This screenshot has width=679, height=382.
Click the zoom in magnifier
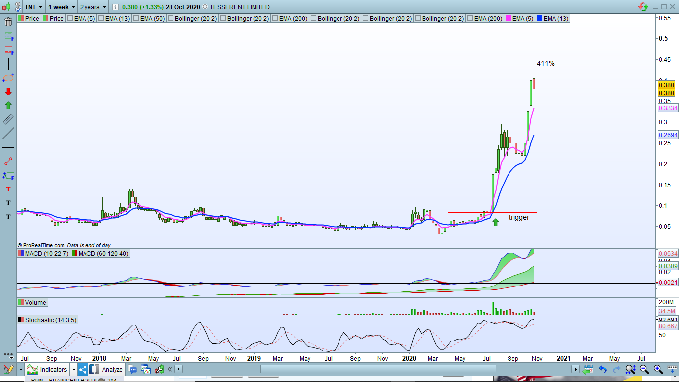pos(658,369)
